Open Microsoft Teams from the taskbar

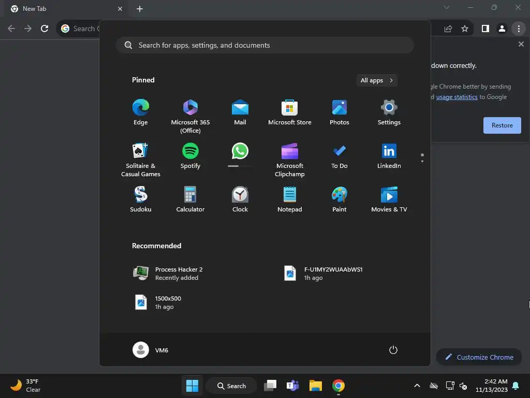[x=293, y=386]
